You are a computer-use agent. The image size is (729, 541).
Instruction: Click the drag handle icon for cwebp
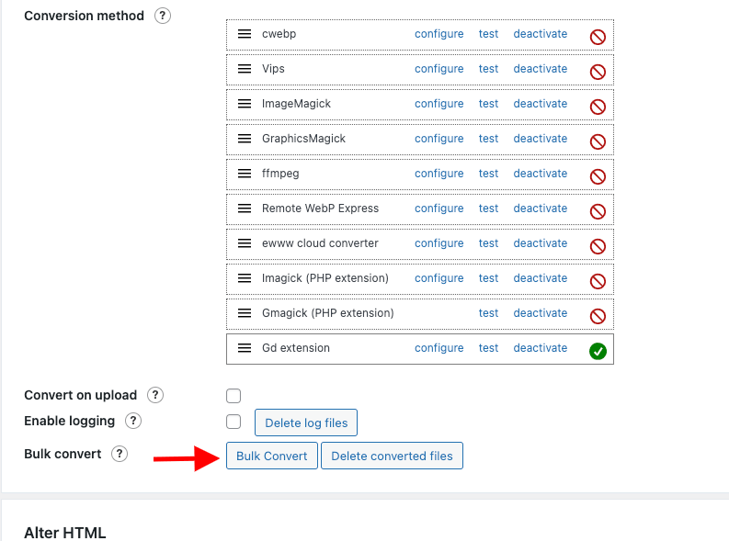point(245,34)
